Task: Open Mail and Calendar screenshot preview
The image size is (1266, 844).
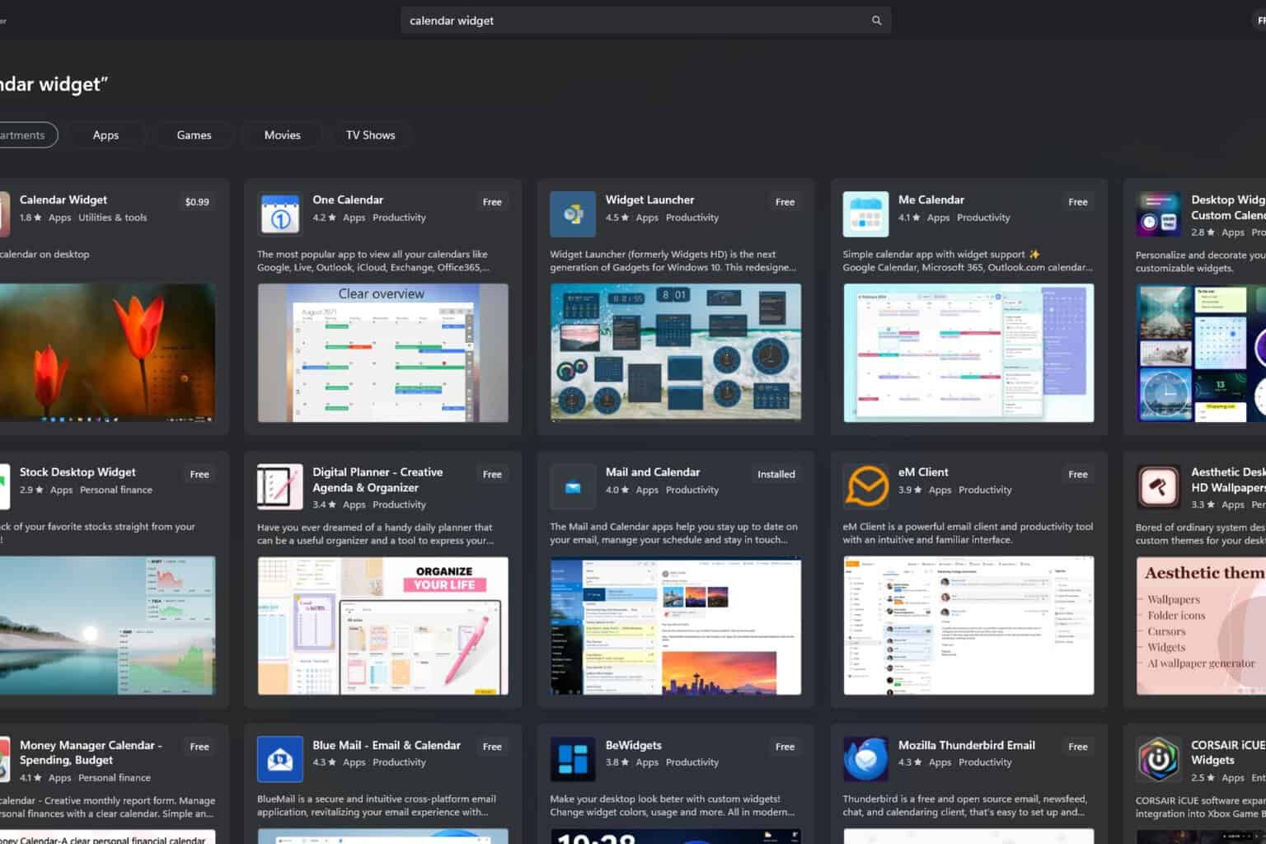Action: point(676,626)
